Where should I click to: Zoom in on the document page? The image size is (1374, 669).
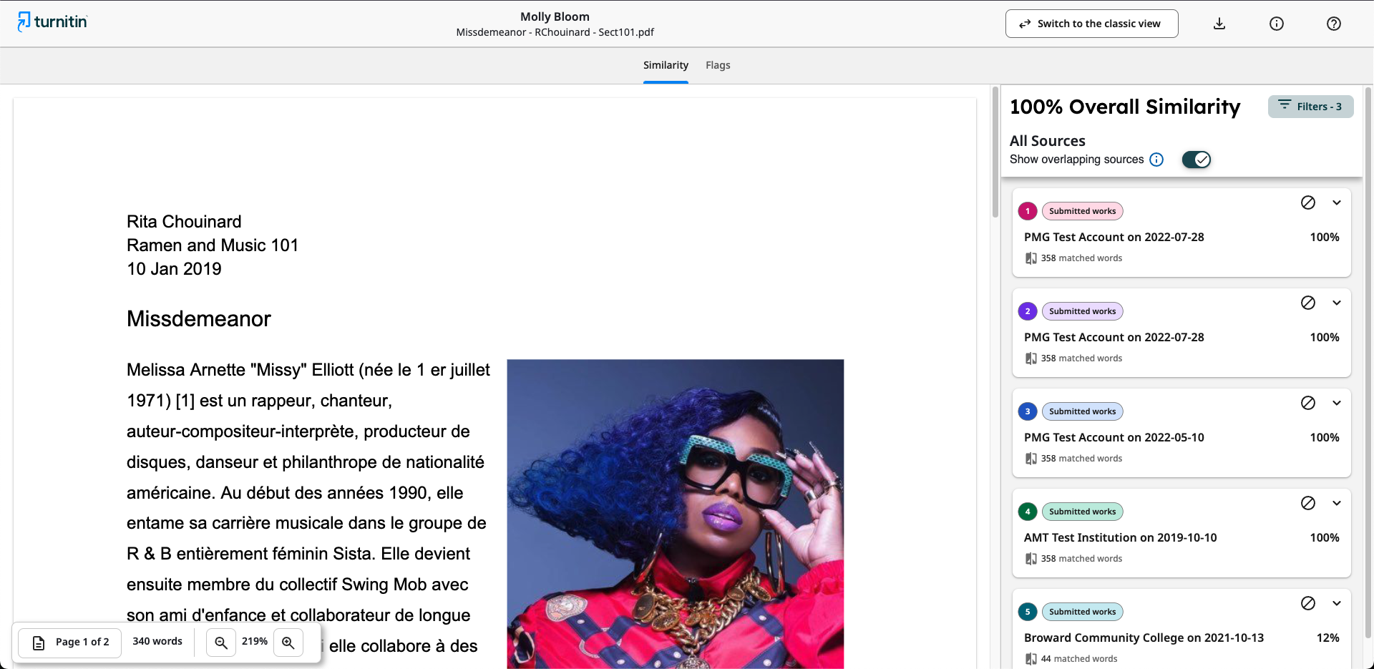pyautogui.click(x=288, y=642)
